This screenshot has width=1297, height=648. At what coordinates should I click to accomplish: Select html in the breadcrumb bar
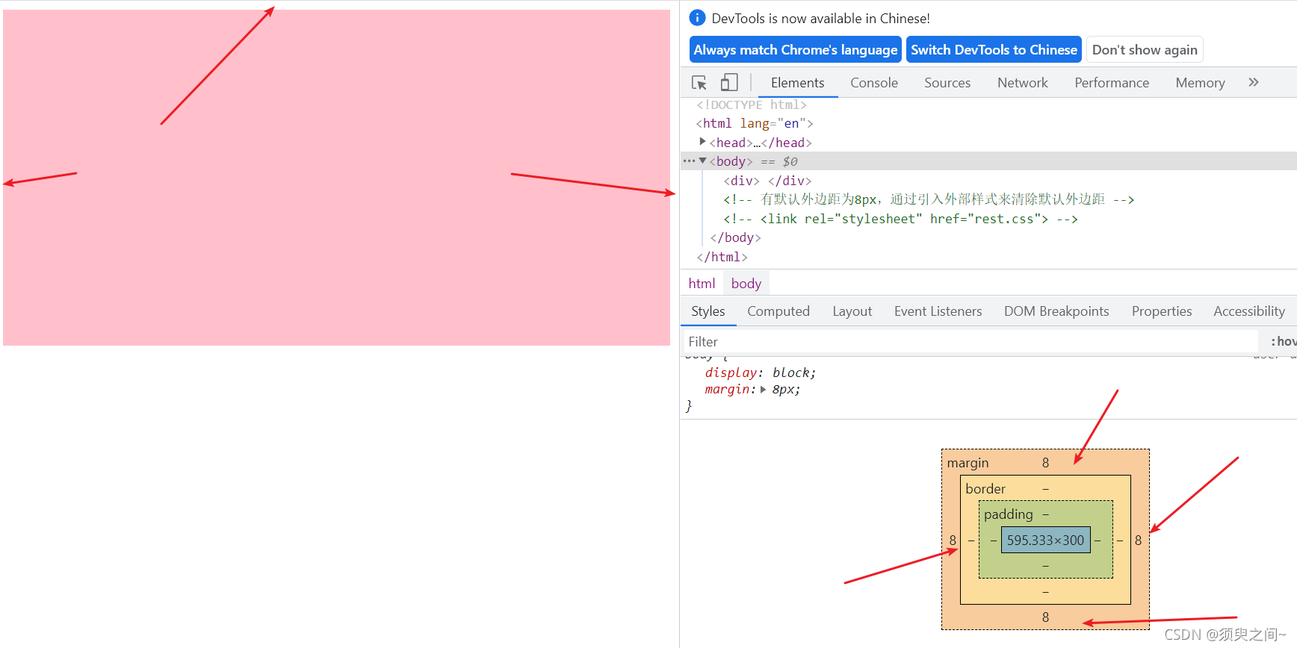click(x=702, y=284)
